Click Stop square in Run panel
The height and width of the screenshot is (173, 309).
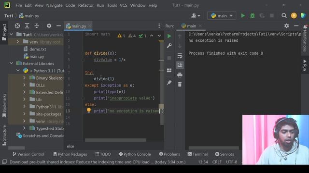pos(169,58)
